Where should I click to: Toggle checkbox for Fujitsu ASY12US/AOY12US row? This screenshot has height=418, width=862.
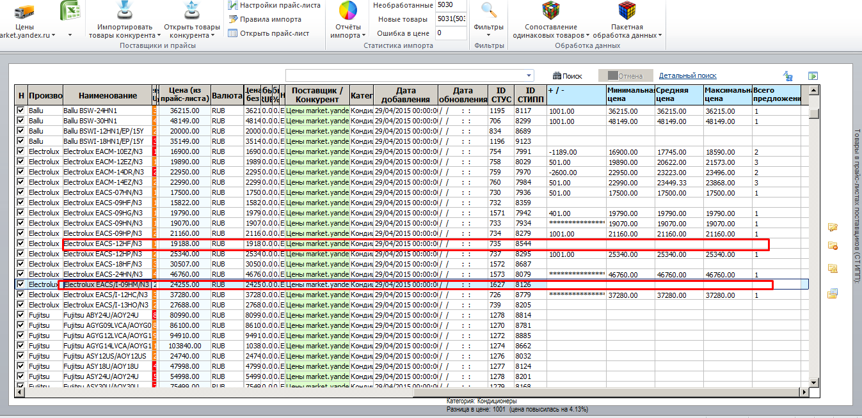pos(21,356)
